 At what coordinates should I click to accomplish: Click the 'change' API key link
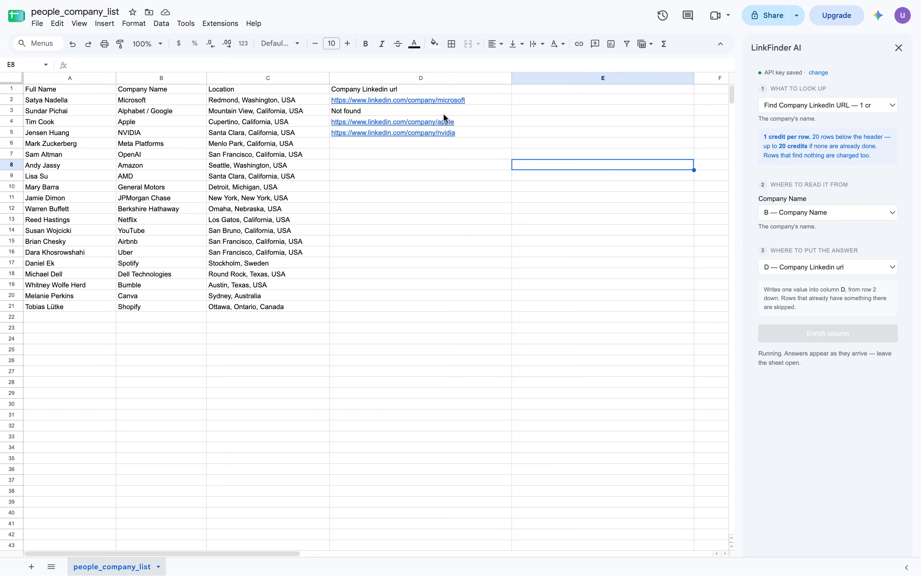pyautogui.click(x=818, y=72)
